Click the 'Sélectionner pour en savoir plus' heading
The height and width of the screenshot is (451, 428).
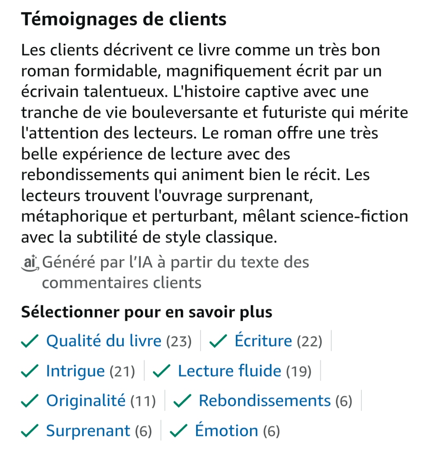click(x=147, y=312)
